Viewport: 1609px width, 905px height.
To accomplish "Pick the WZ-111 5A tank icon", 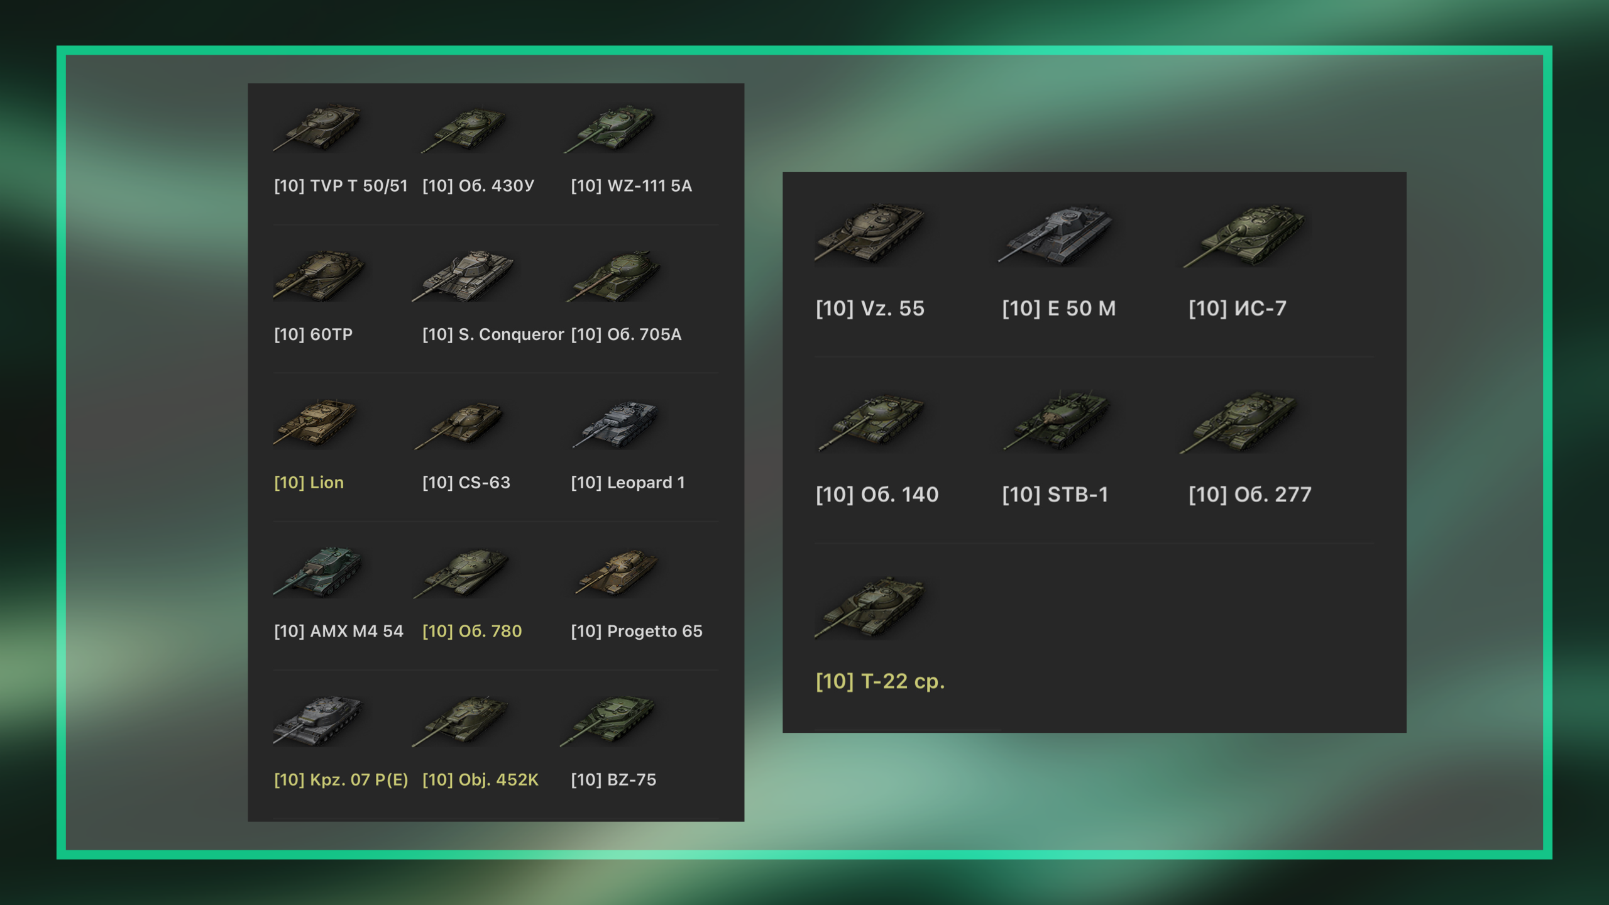I will pos(610,128).
